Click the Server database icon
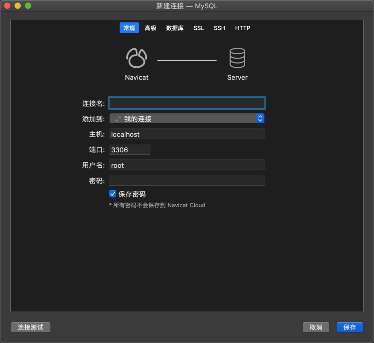The image size is (374, 343). coord(237,58)
